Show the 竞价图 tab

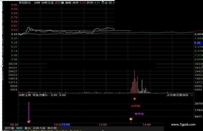click(52, 128)
